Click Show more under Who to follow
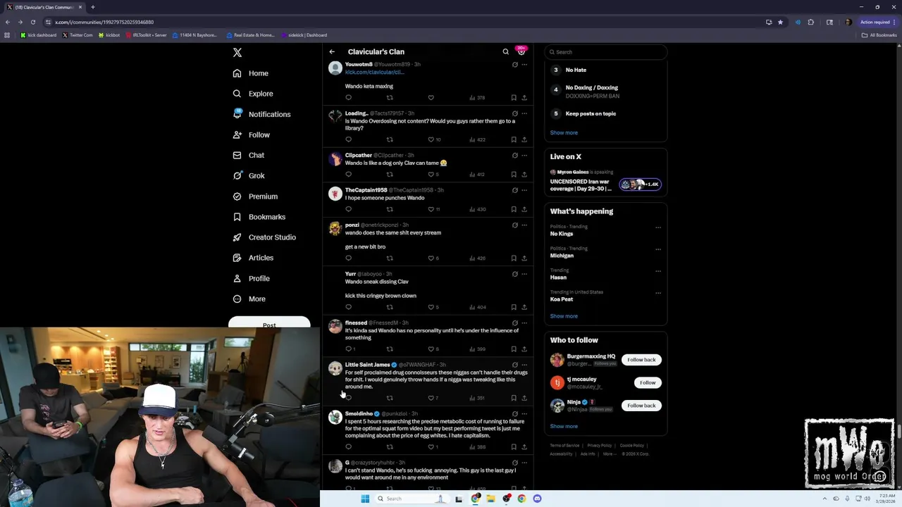Viewport: 902px width, 507px height. [564, 426]
